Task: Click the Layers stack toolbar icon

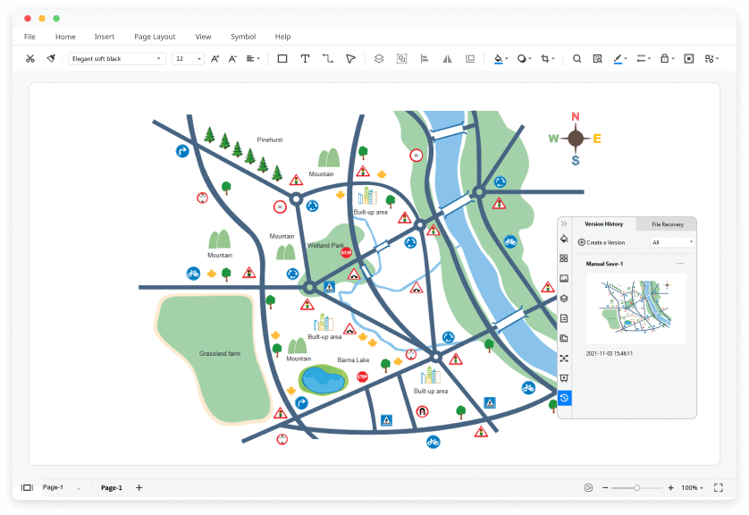Action: [x=379, y=58]
